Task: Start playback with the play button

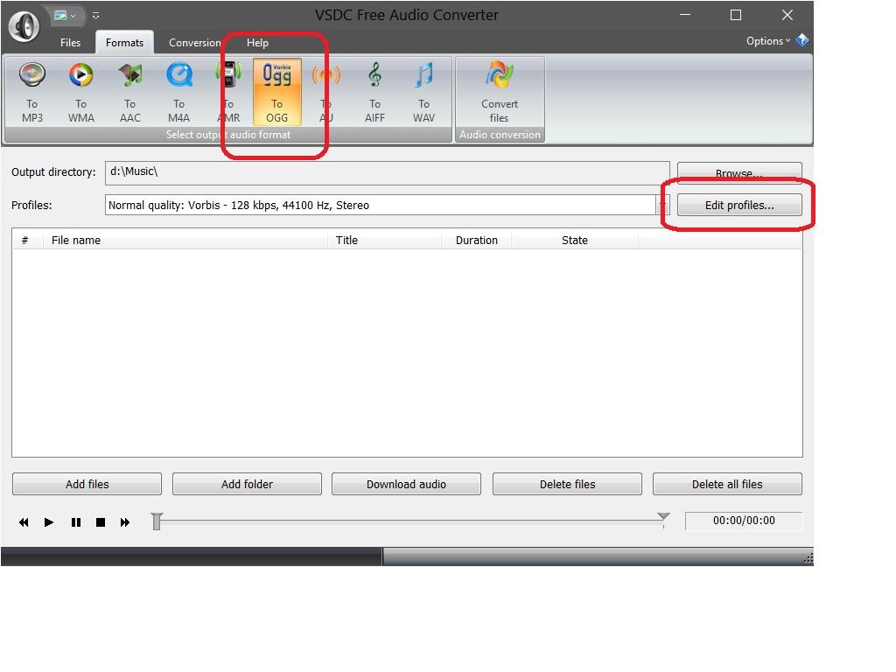Action: tap(49, 522)
